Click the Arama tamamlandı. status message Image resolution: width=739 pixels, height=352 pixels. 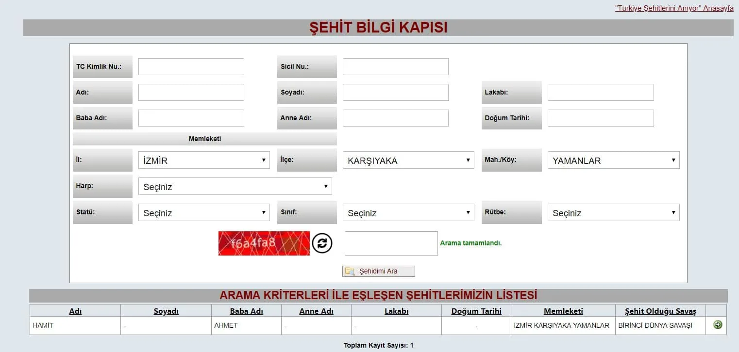tap(471, 243)
